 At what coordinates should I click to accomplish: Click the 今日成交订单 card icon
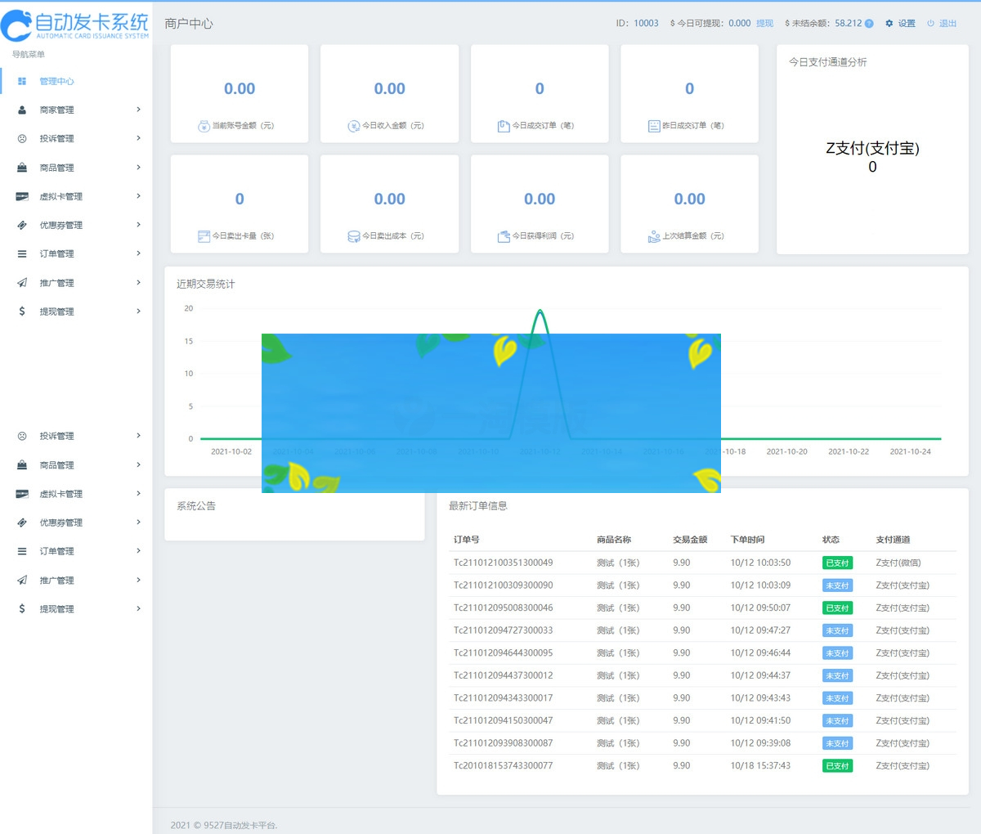504,126
